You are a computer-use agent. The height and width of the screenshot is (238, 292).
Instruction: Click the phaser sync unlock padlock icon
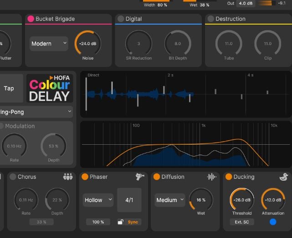click(121, 222)
